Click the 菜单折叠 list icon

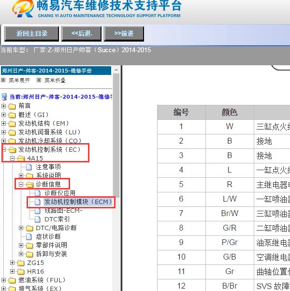(39, 80)
